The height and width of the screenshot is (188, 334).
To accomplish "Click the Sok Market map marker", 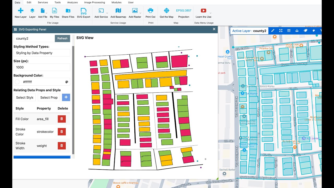I will 242,93.
